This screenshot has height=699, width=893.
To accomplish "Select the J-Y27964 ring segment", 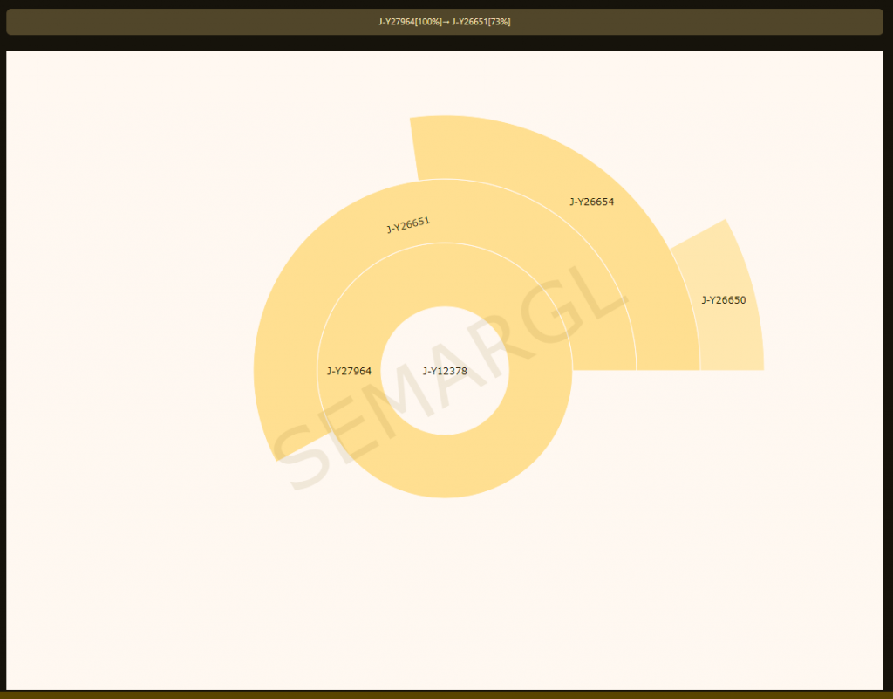I will click(445, 467).
